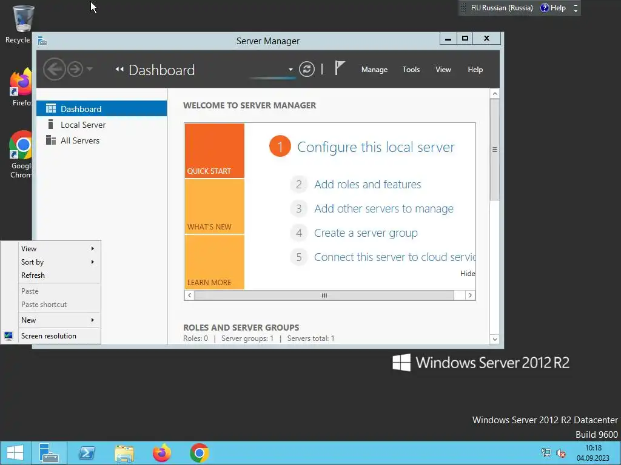621x465 pixels.
Task: Open the navigation history dropdown beside the forward arrow
Action: click(90, 70)
